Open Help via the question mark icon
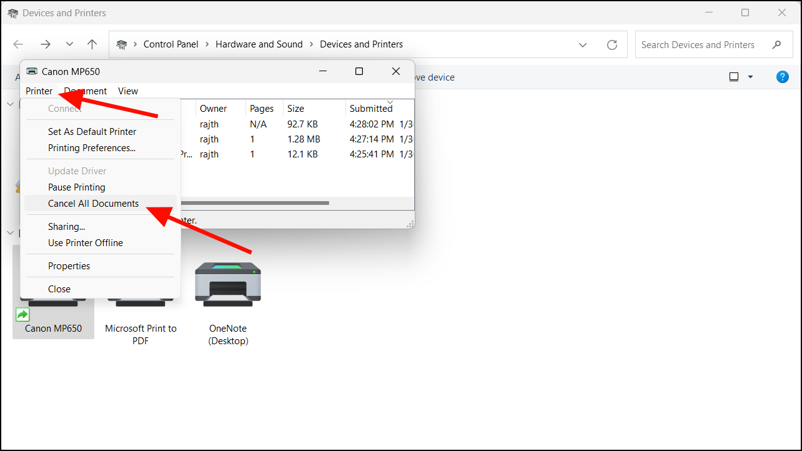This screenshot has height=451, width=802. [782, 76]
